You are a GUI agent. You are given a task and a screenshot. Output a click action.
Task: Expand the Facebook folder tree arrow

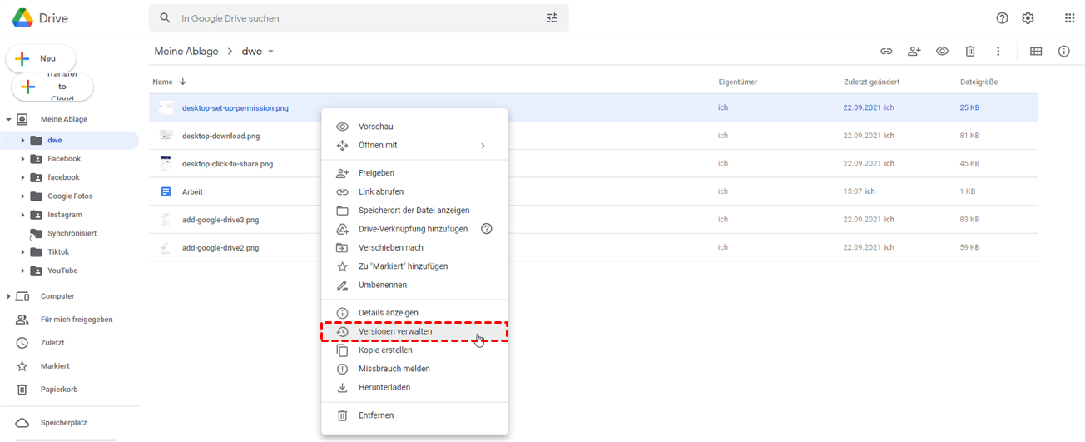click(22, 159)
